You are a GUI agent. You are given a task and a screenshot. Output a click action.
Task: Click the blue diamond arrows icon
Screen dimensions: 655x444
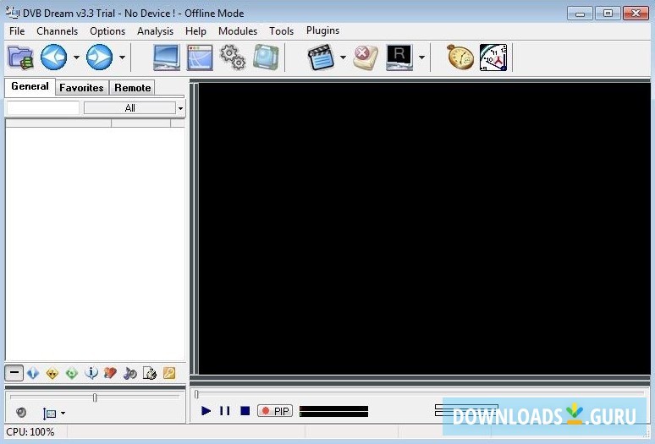[x=33, y=373]
